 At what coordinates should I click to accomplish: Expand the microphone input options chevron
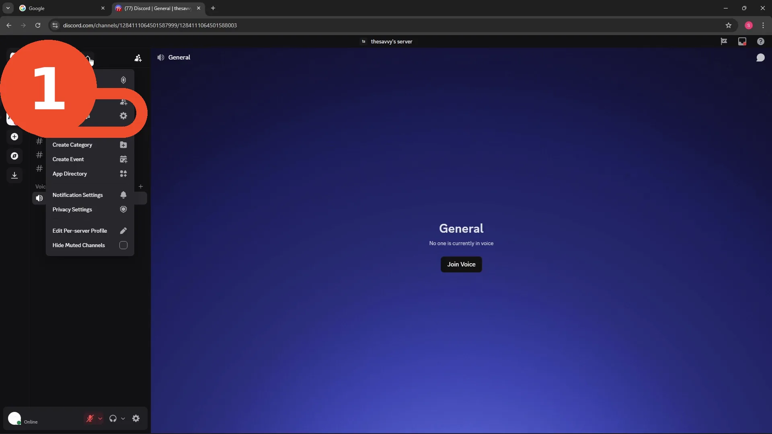coord(100,419)
